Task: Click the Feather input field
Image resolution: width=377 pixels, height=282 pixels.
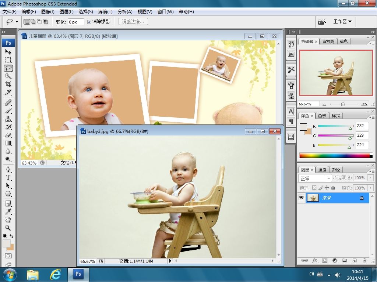Action: [x=76, y=22]
